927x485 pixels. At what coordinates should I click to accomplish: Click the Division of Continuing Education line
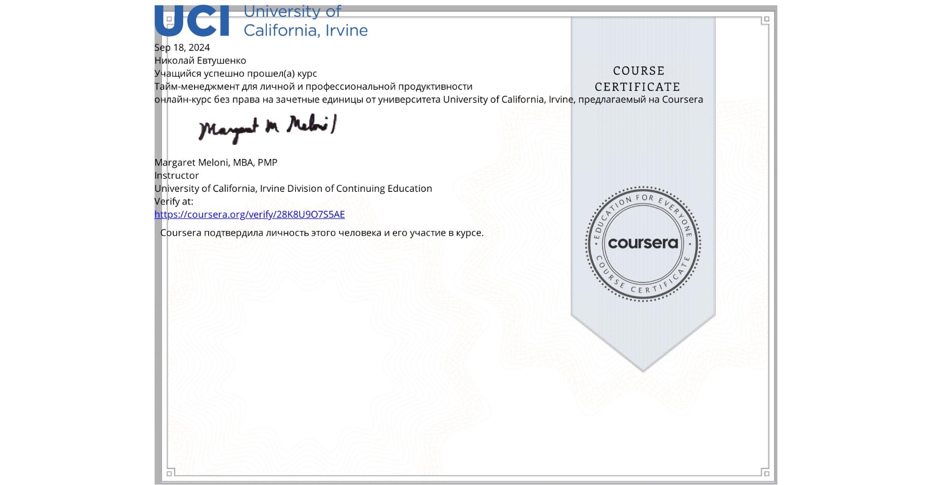pos(293,189)
